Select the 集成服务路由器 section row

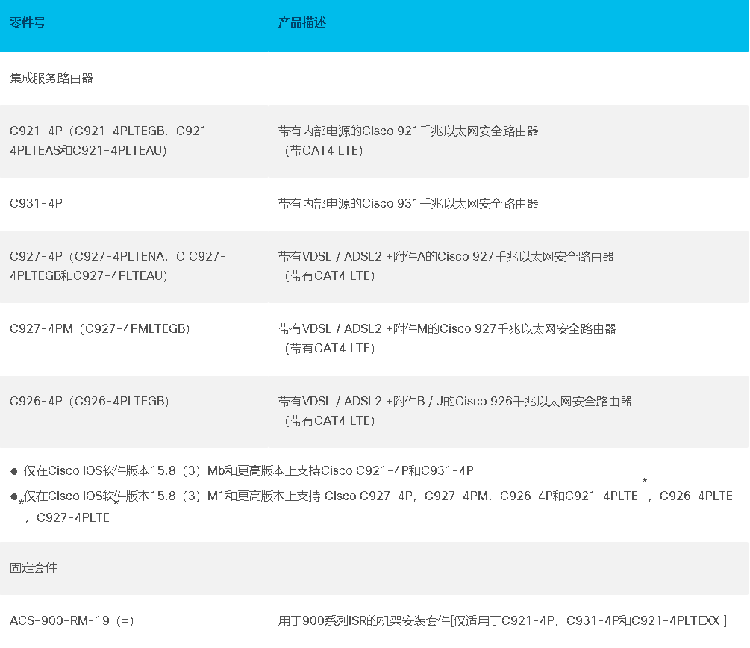pos(374,78)
